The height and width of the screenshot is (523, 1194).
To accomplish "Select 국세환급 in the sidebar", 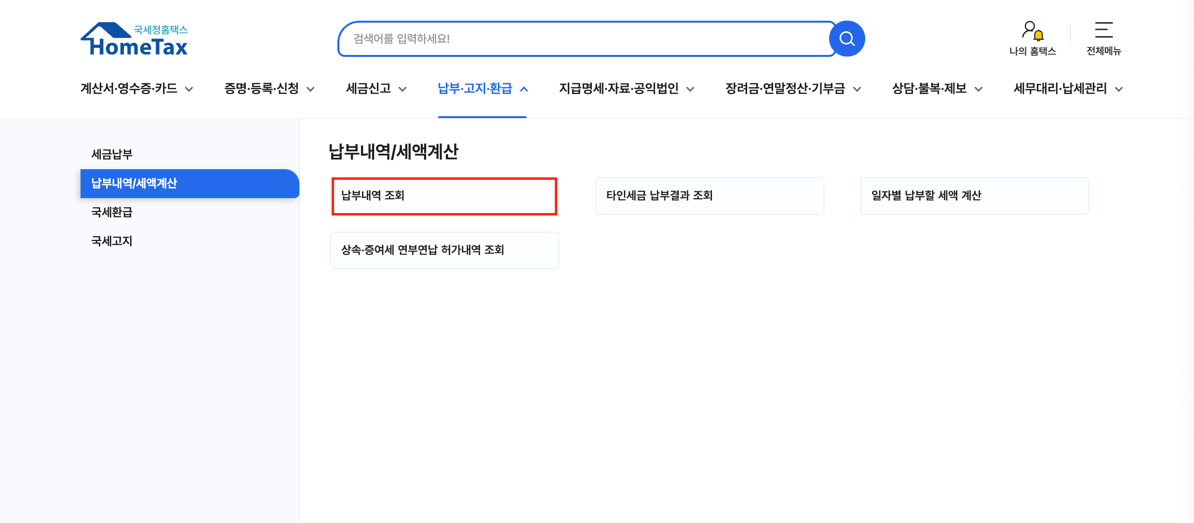I will point(112,212).
